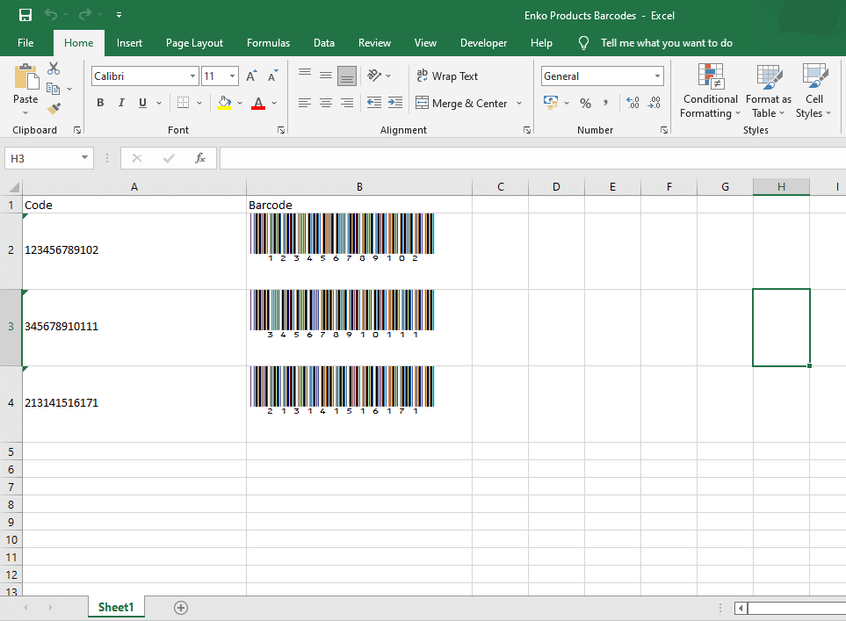This screenshot has height=621, width=846.
Task: Open Alignment settings dialog launcher
Action: tap(527, 130)
